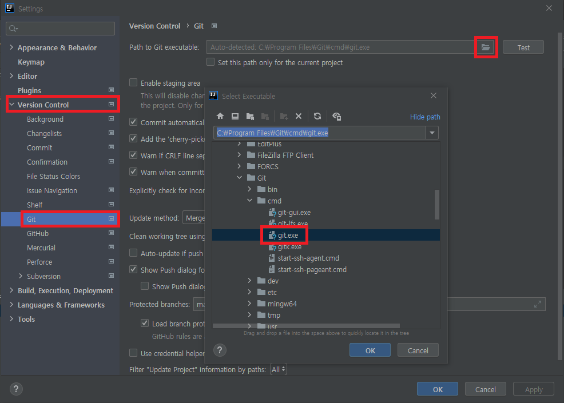Screen dimensions: 564x403
Task: Click OK in Settings window
Action: 438,389
